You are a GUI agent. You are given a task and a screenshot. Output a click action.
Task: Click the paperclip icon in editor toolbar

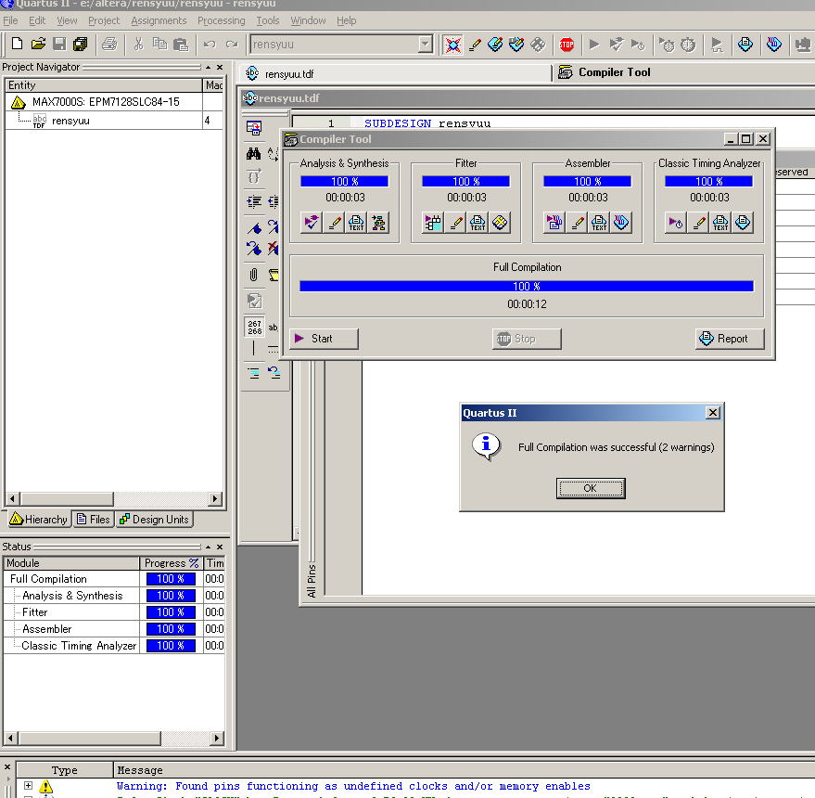point(254,274)
